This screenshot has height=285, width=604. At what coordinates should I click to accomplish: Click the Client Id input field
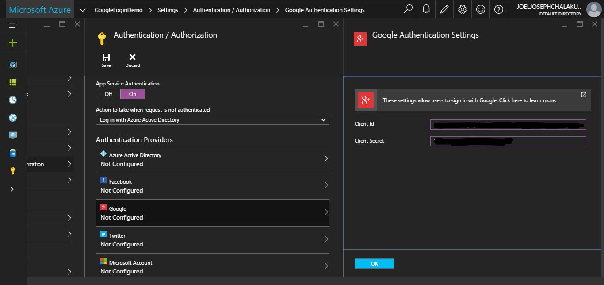tap(508, 124)
